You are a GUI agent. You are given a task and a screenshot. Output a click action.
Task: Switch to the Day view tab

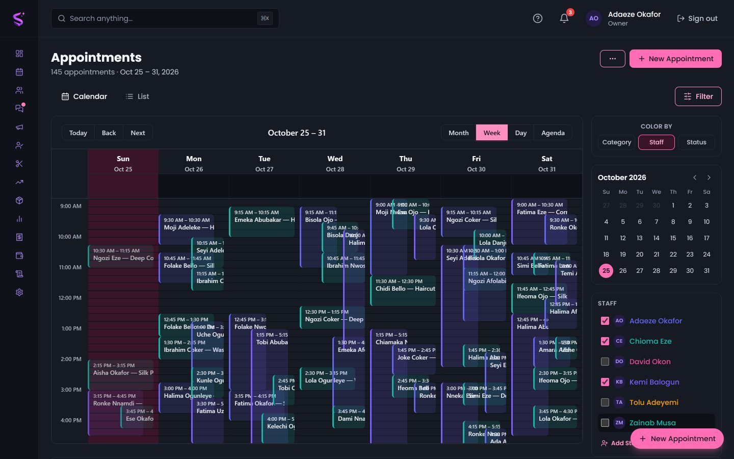(x=521, y=133)
